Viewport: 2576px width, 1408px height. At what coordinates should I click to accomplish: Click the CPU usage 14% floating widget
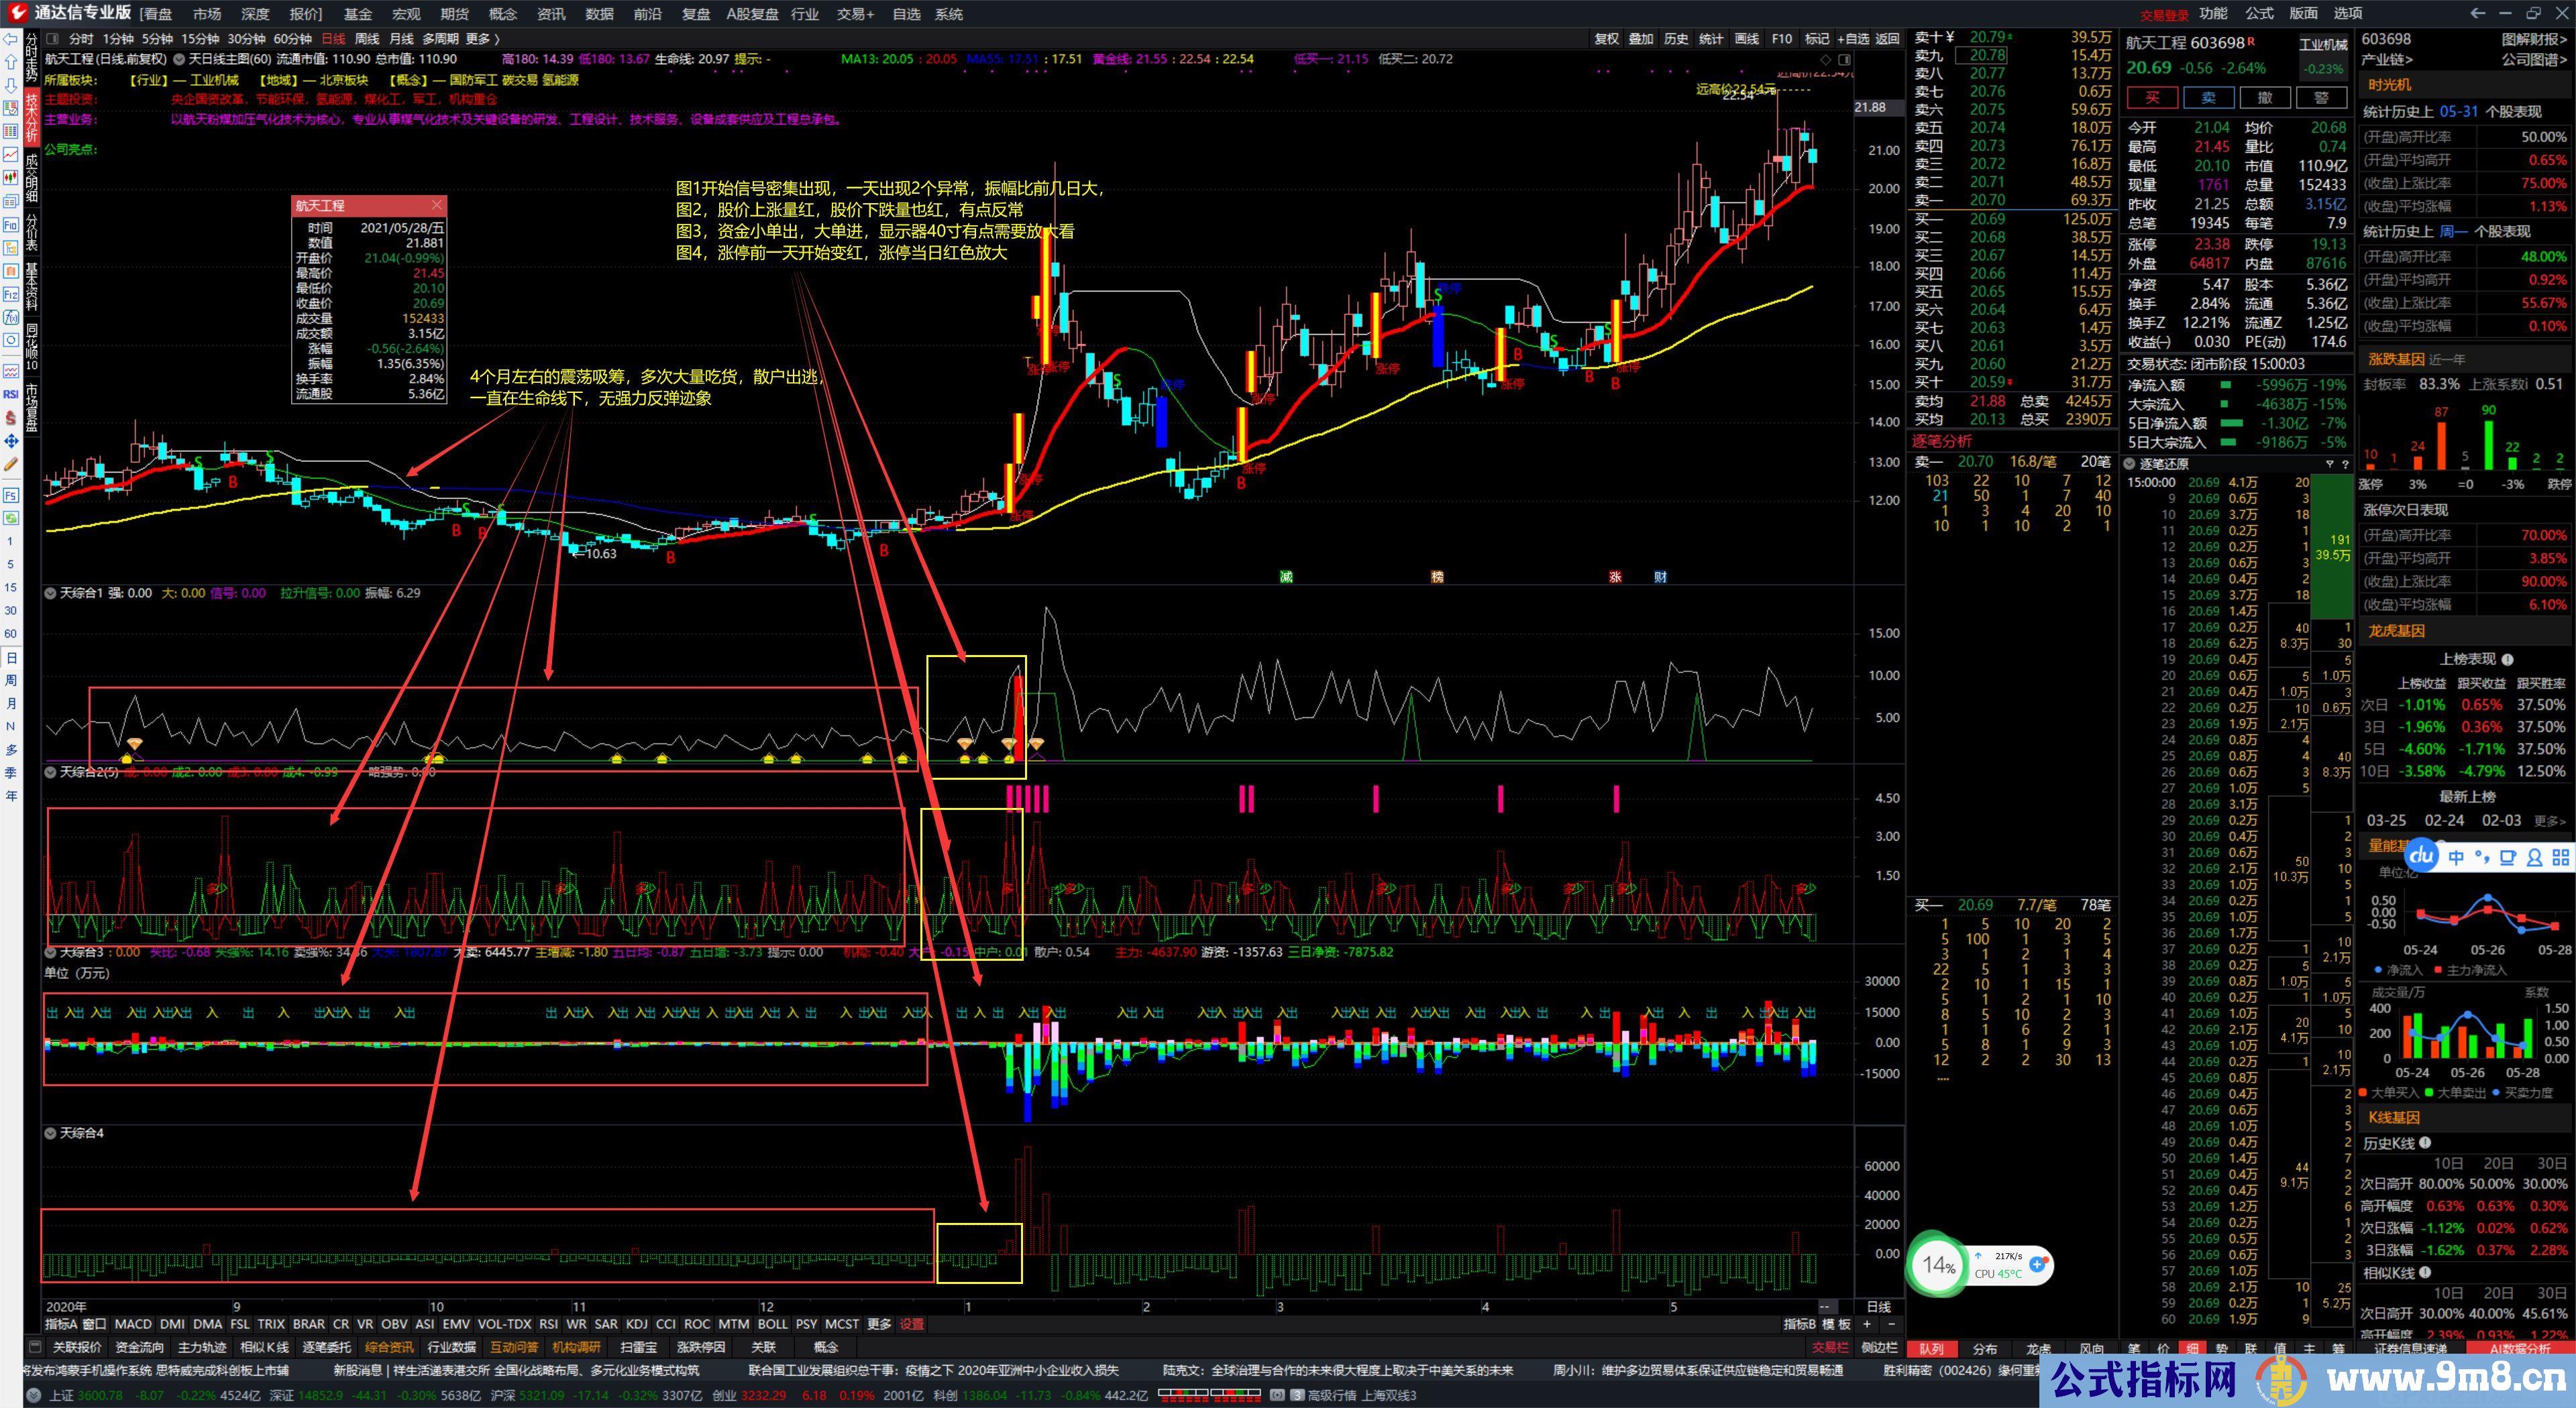point(1938,1265)
